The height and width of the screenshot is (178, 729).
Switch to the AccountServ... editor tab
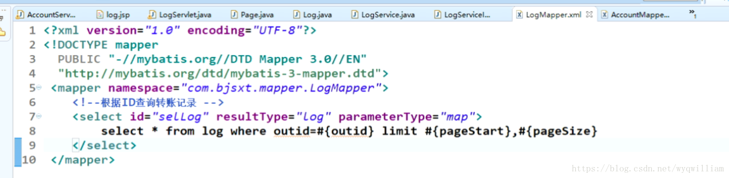46,15
